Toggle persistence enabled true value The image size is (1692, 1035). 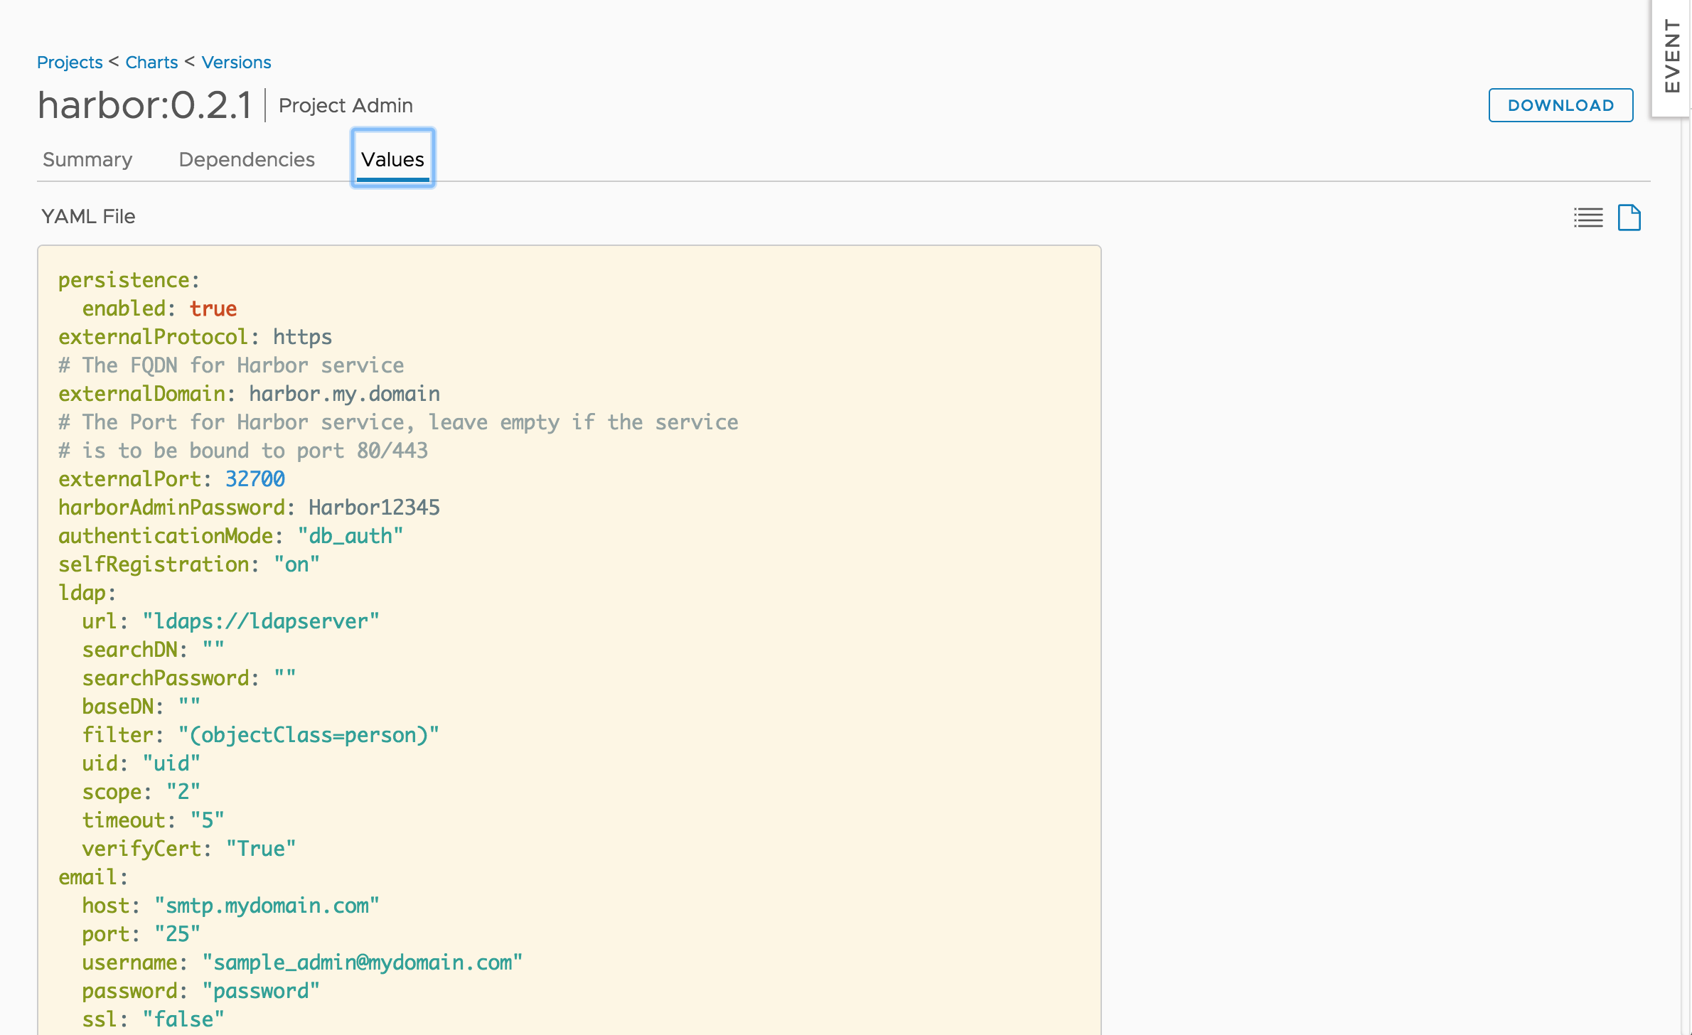[x=212, y=309]
